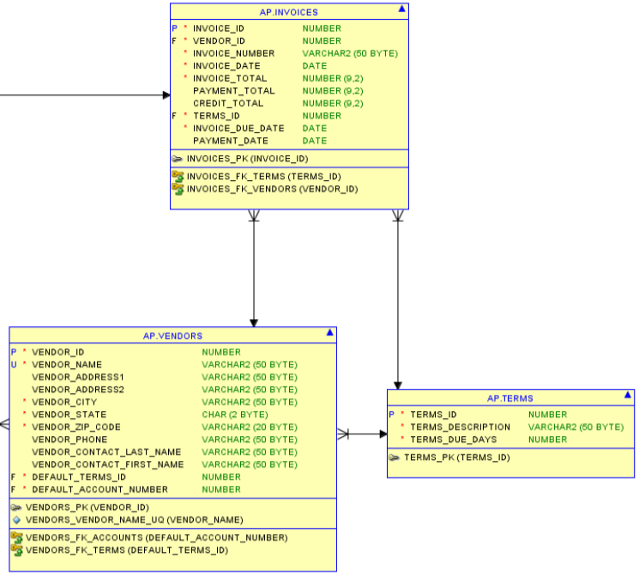Image resolution: width=639 pixels, height=576 pixels.
Task: Click the VENDORS_FK_ACCOUNTS foreign key icon
Action: point(16,537)
